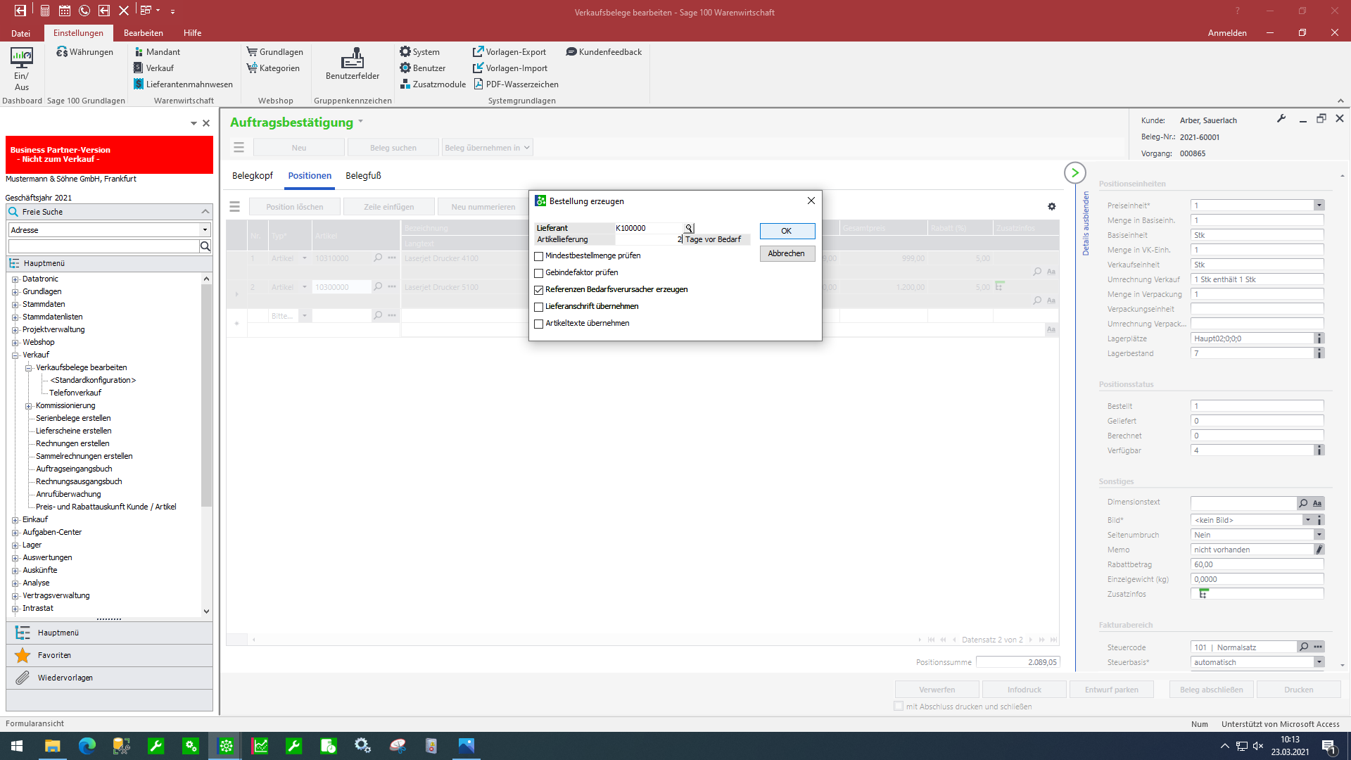Click the Lieferant search magnifier icon
1351x760 pixels.
tap(689, 228)
